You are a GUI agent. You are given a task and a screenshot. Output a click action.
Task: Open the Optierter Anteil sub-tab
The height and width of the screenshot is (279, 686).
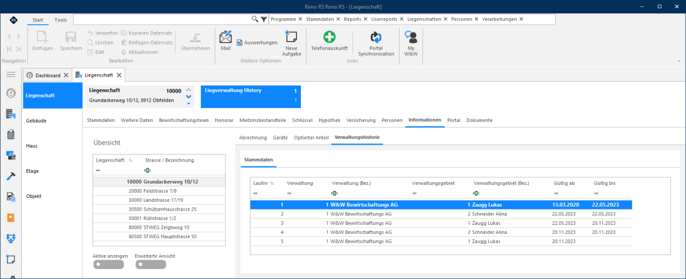[x=311, y=138]
